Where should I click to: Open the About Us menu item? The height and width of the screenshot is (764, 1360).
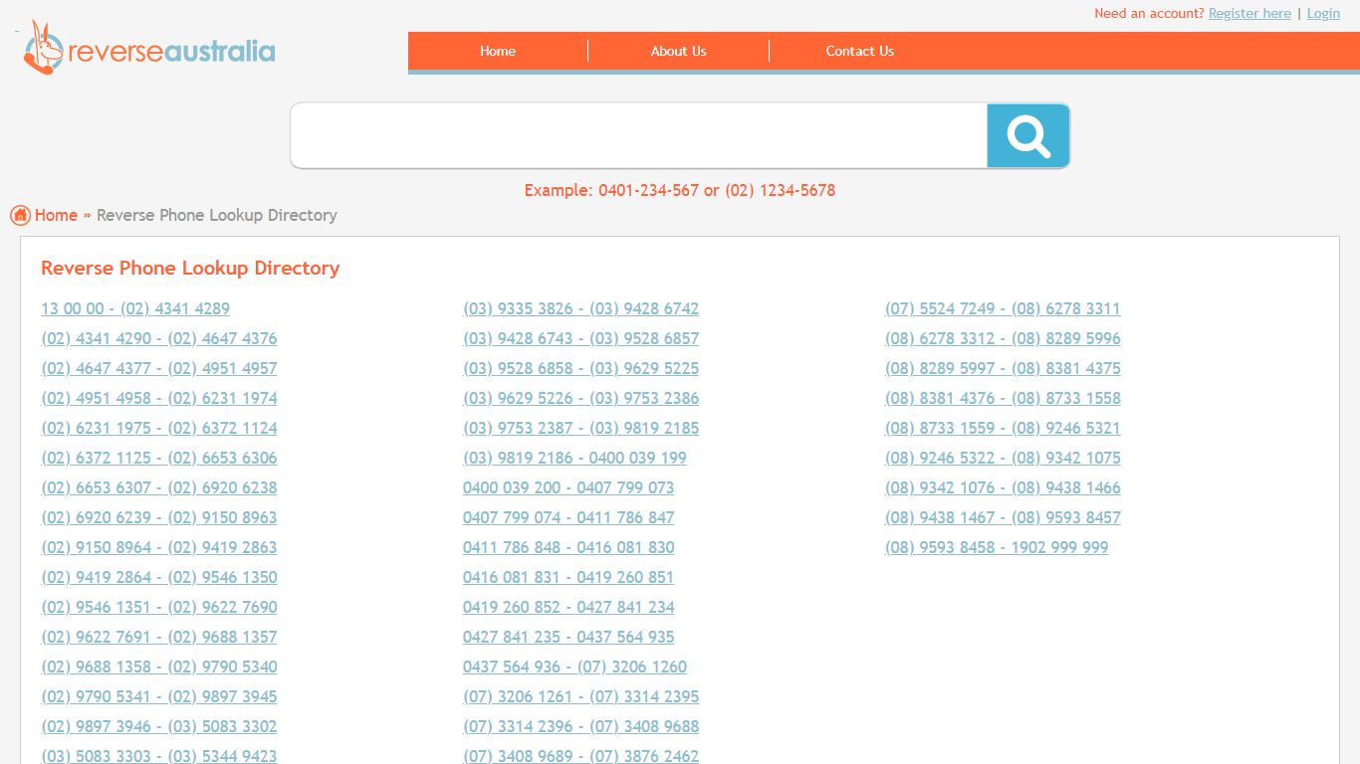coord(679,51)
